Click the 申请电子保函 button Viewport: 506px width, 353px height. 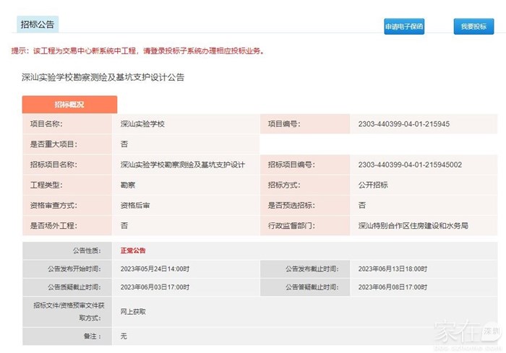(404, 27)
